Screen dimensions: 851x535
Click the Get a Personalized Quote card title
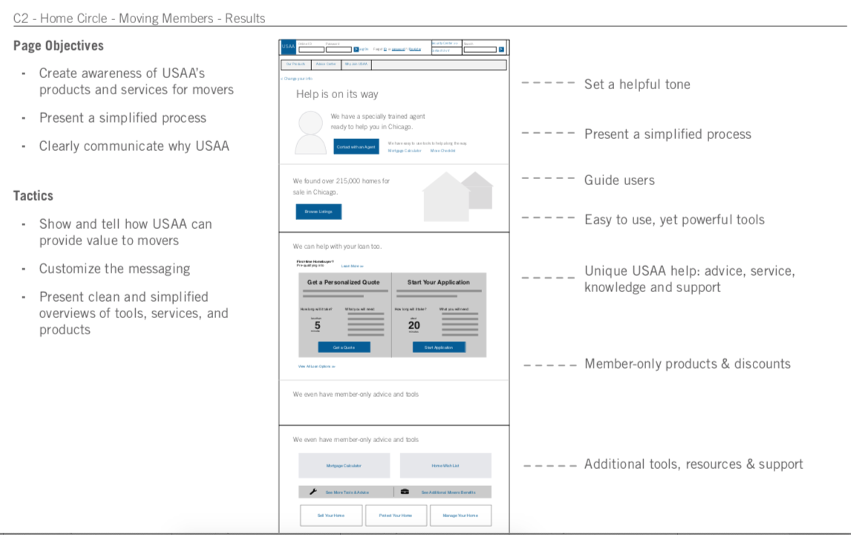344,282
